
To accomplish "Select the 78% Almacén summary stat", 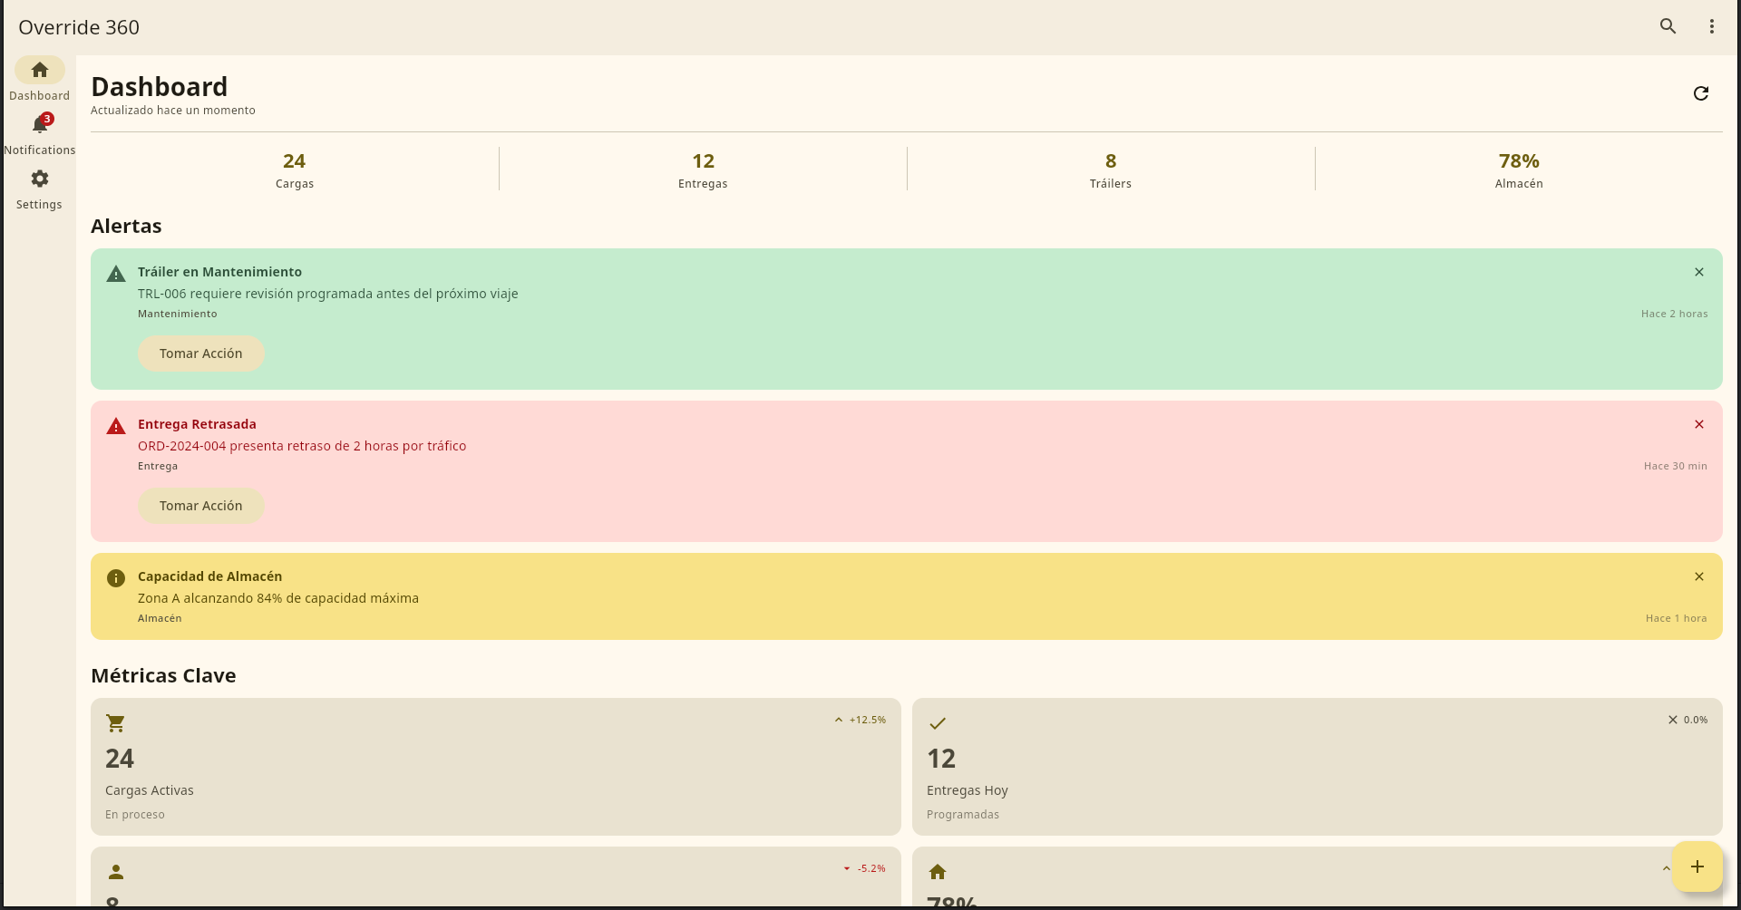I will [1518, 169].
